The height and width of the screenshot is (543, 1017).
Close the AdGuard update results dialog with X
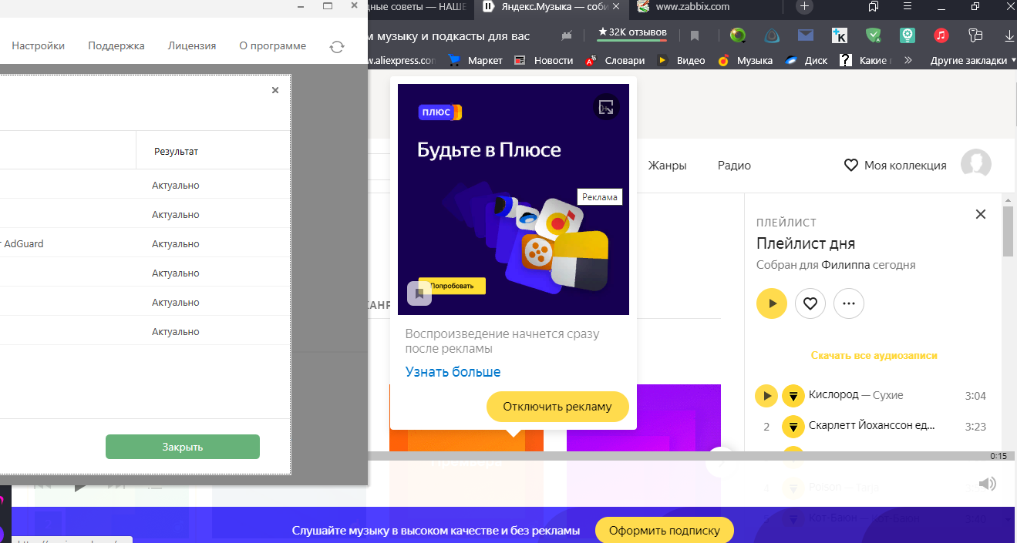[x=275, y=90]
